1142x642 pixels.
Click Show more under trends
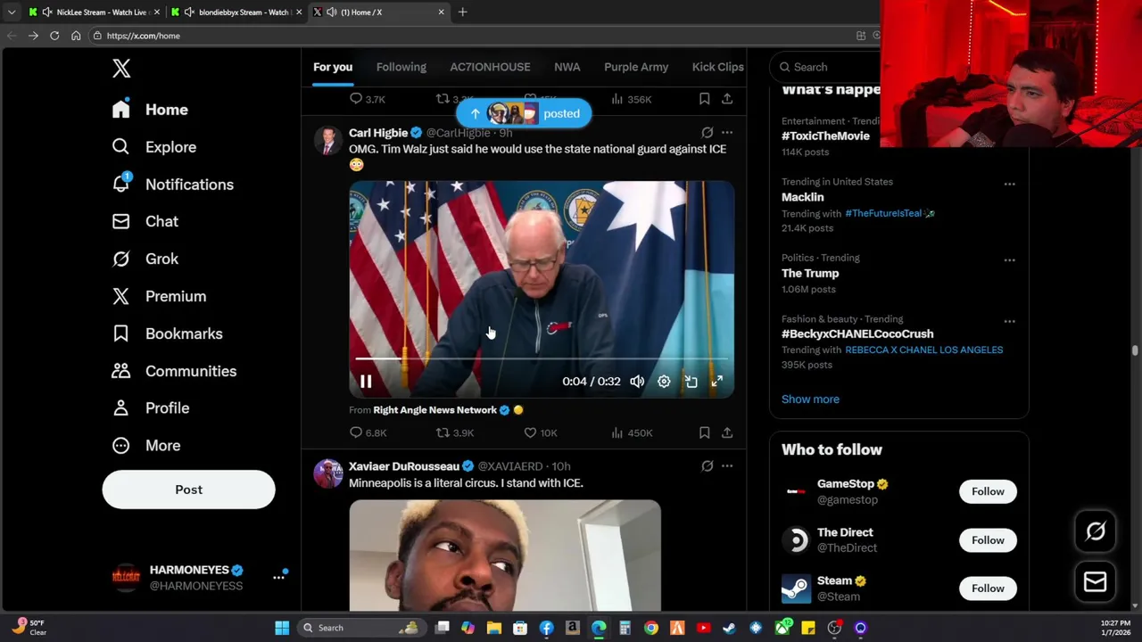(810, 399)
